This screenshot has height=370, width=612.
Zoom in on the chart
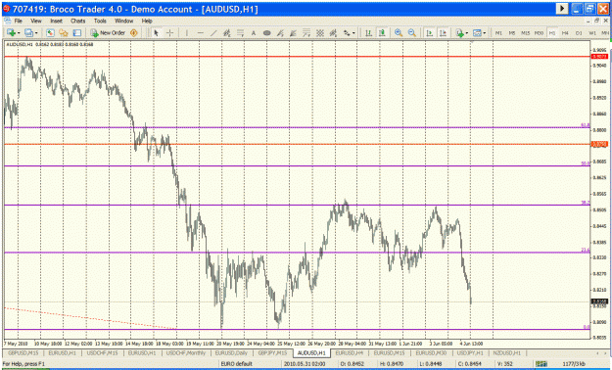pyautogui.click(x=399, y=33)
